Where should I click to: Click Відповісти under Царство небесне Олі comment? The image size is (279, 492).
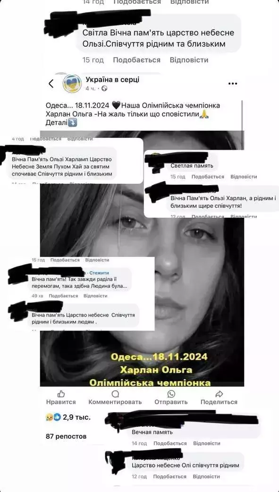click(206, 476)
